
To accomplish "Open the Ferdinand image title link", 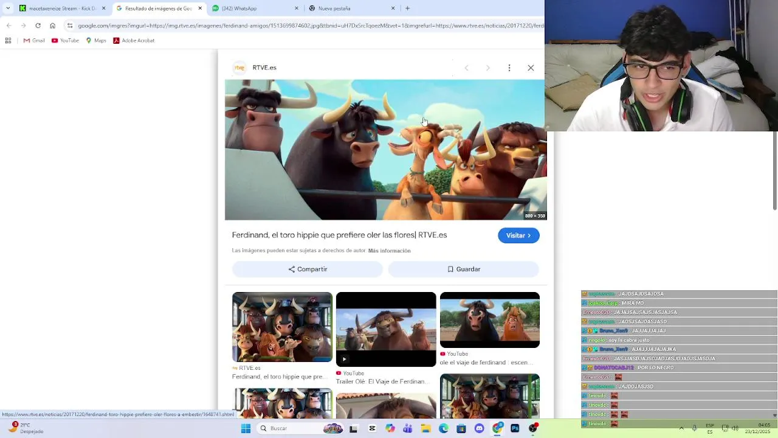I will coord(339,235).
